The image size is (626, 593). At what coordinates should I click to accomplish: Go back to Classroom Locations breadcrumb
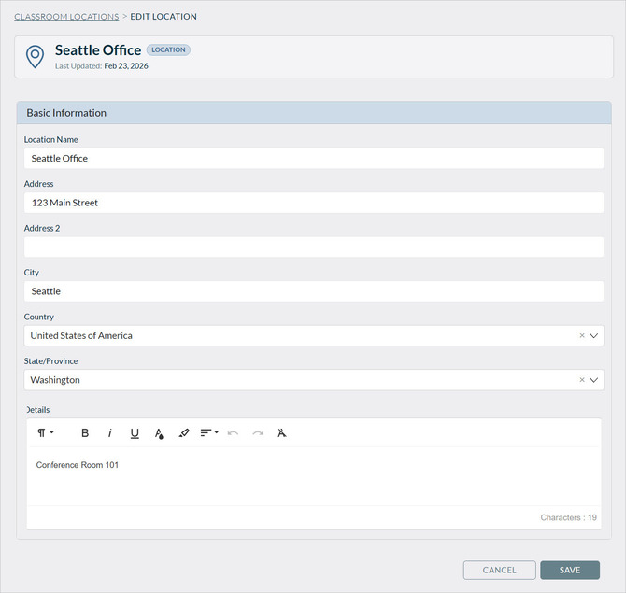coord(66,17)
